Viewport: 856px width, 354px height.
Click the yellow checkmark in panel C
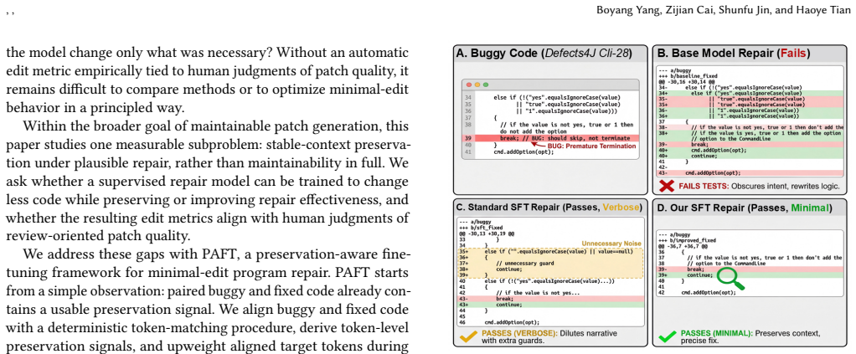pyautogui.click(x=468, y=336)
